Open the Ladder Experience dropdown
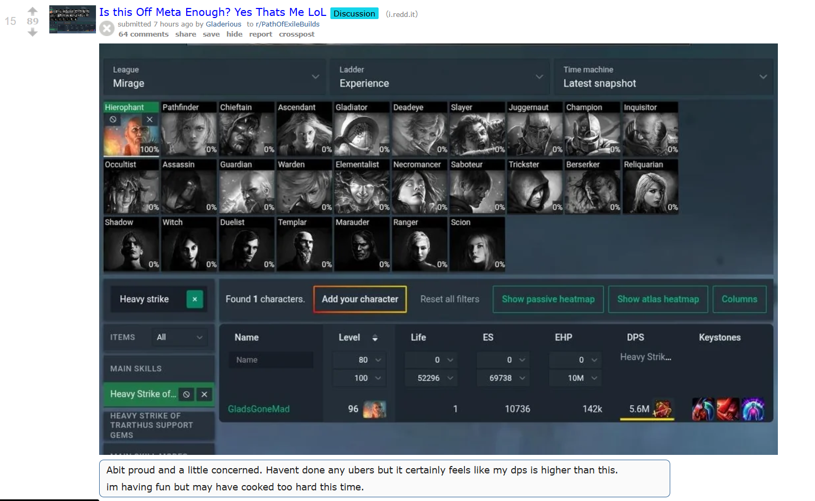815x501 pixels. pos(439,77)
